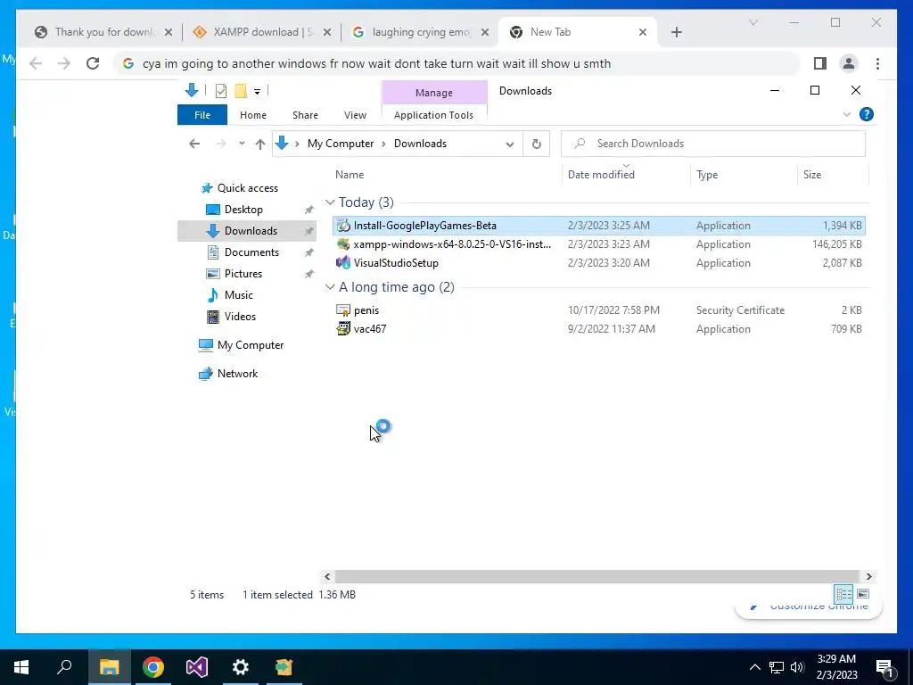Open the File menu in Explorer
Viewport: 913px width, 685px height.
[202, 115]
